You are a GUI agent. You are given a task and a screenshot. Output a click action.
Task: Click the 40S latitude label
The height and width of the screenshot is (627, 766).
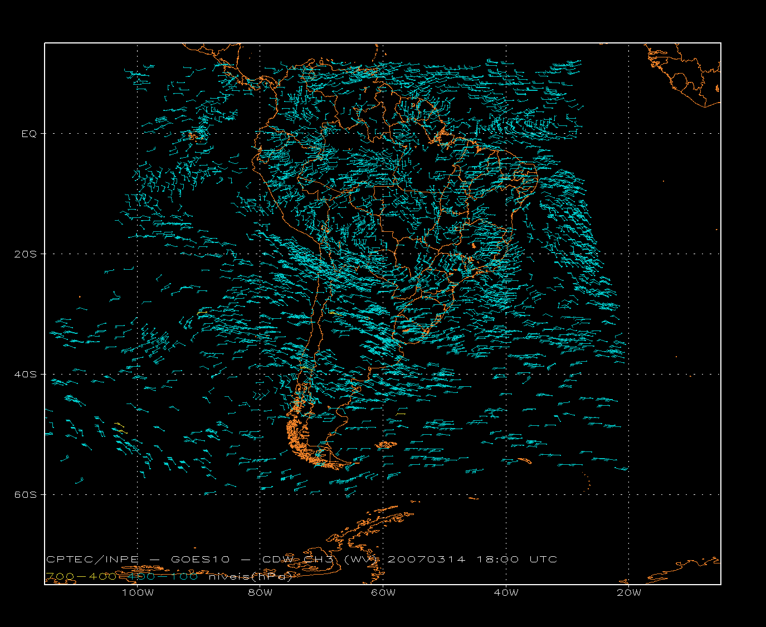tap(26, 374)
